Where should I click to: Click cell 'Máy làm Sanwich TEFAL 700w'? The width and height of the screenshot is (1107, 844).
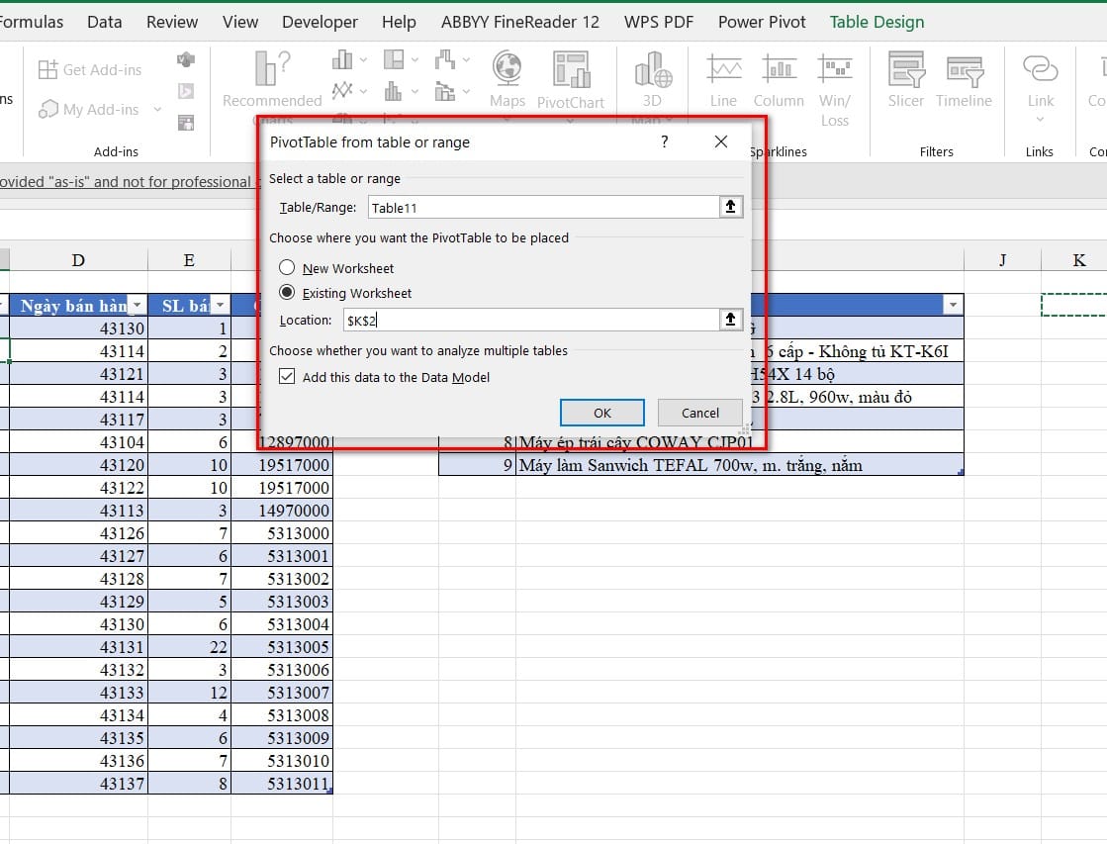(x=739, y=465)
